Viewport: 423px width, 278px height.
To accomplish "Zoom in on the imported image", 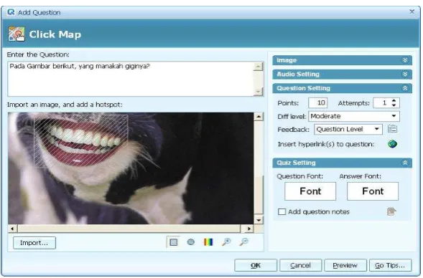I will (x=226, y=241).
